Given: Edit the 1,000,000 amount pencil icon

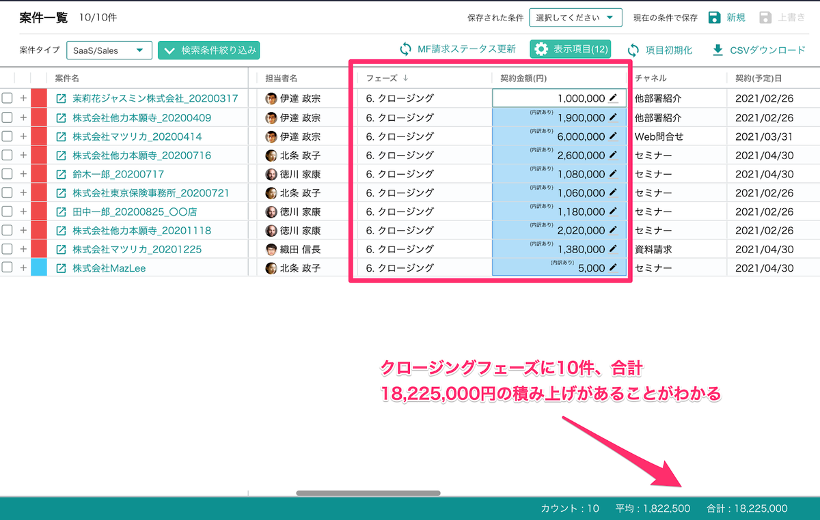Looking at the screenshot, I should click(613, 98).
